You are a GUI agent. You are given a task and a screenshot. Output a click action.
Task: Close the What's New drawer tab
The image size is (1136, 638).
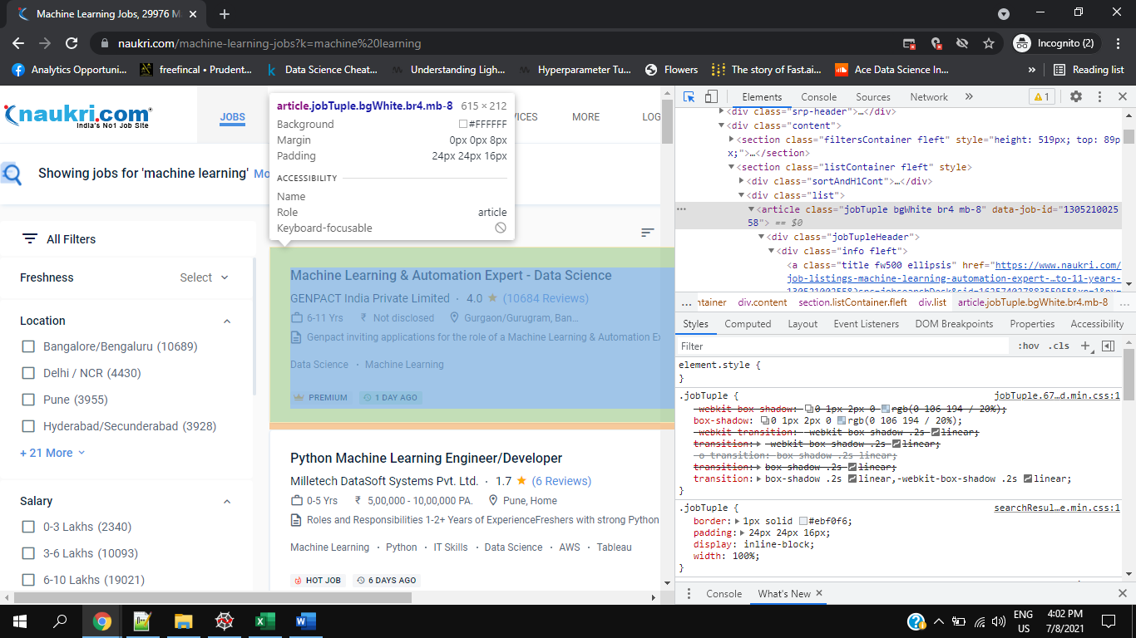[x=819, y=593]
